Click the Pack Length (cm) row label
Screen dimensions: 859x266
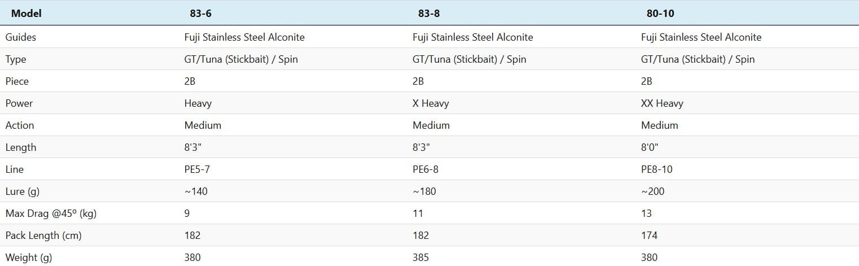pos(43,236)
